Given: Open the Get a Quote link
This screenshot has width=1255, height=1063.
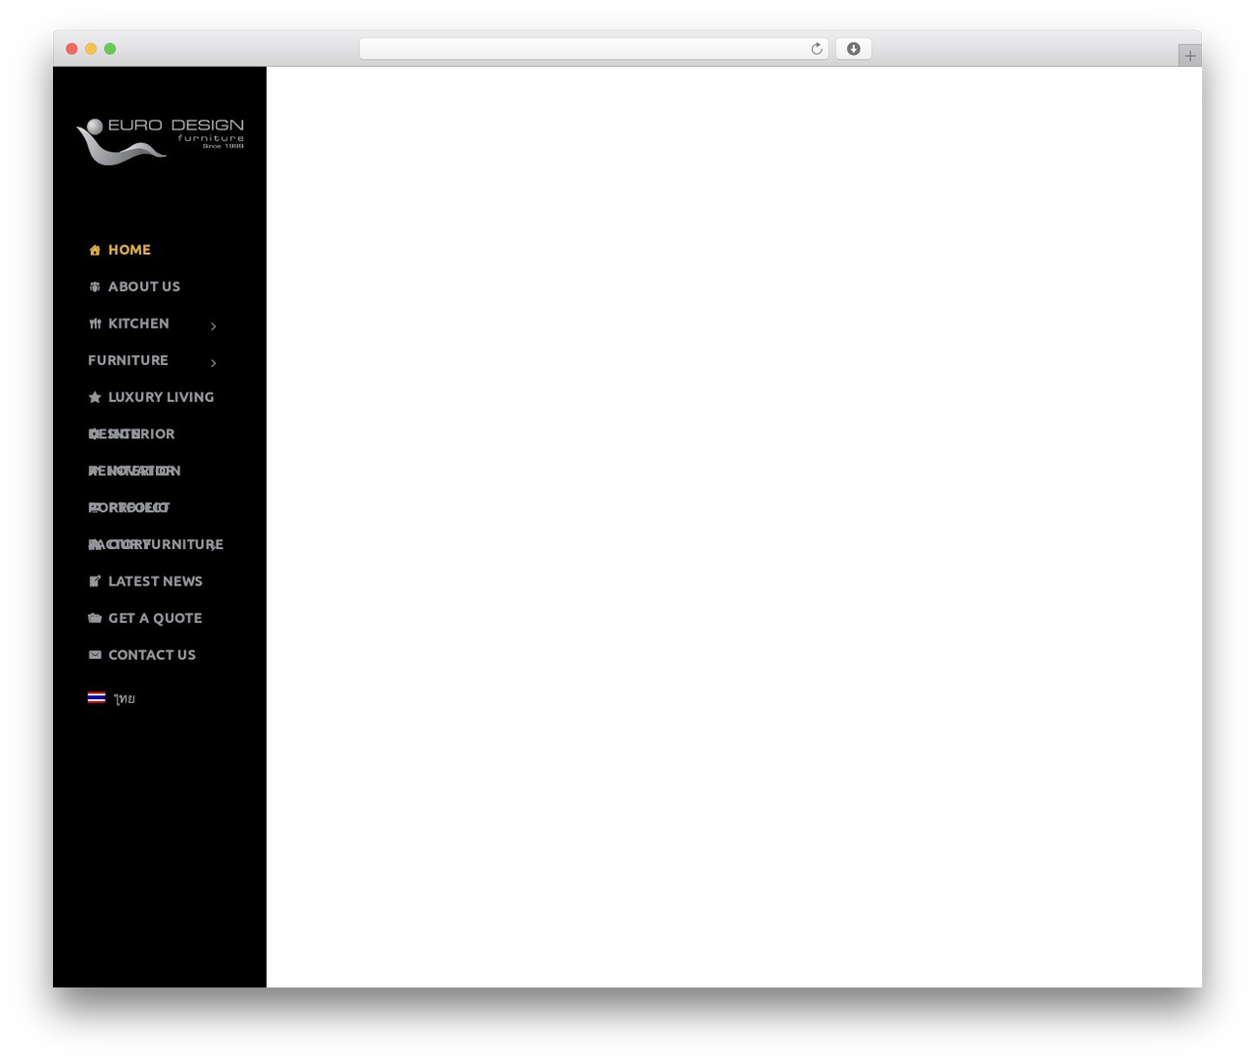Looking at the screenshot, I should 155,619.
